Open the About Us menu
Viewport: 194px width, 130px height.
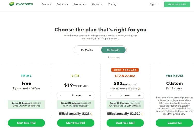tap(97, 4)
